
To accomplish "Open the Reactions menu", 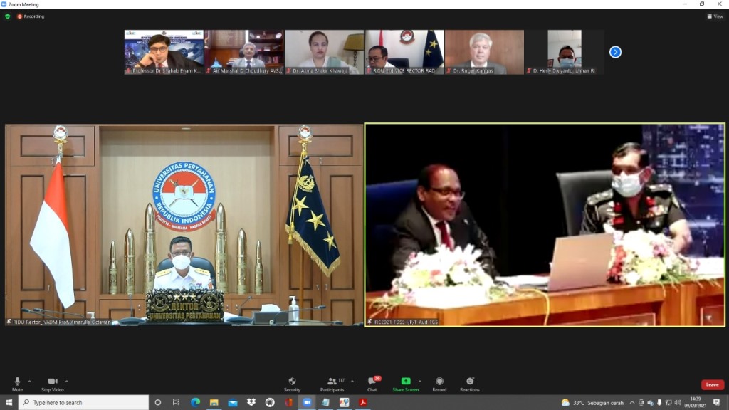I will click(469, 382).
